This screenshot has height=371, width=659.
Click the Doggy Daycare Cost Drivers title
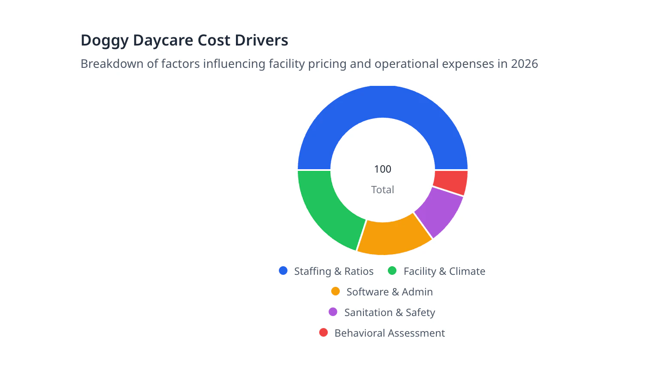[184, 40]
